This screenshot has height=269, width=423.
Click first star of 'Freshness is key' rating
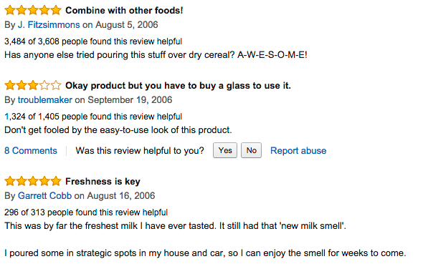10,181
